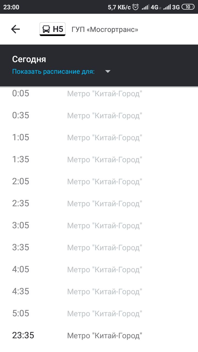Choose the 3:35 departure time

pos(21,248)
